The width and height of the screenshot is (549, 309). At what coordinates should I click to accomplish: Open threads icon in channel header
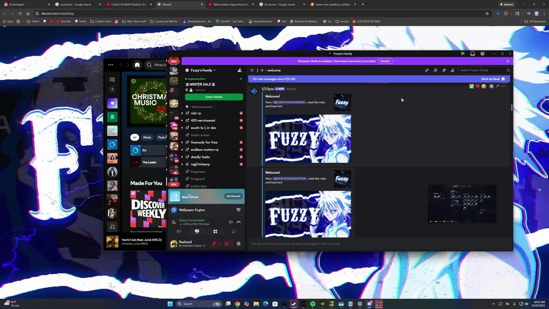click(x=427, y=70)
